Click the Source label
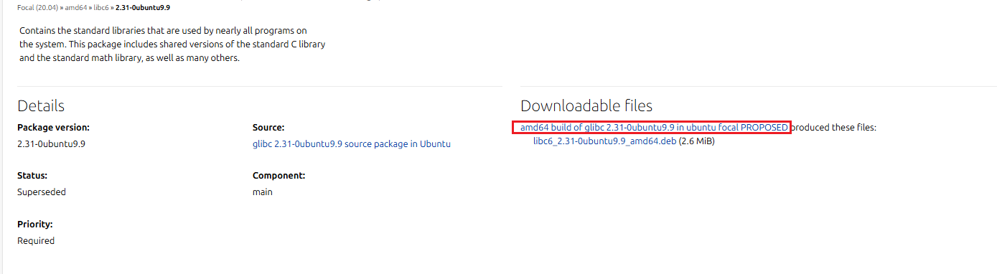Image resolution: width=997 pixels, height=274 pixels. (x=268, y=127)
